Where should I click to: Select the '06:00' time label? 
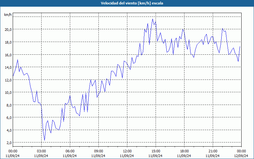pos(70,151)
